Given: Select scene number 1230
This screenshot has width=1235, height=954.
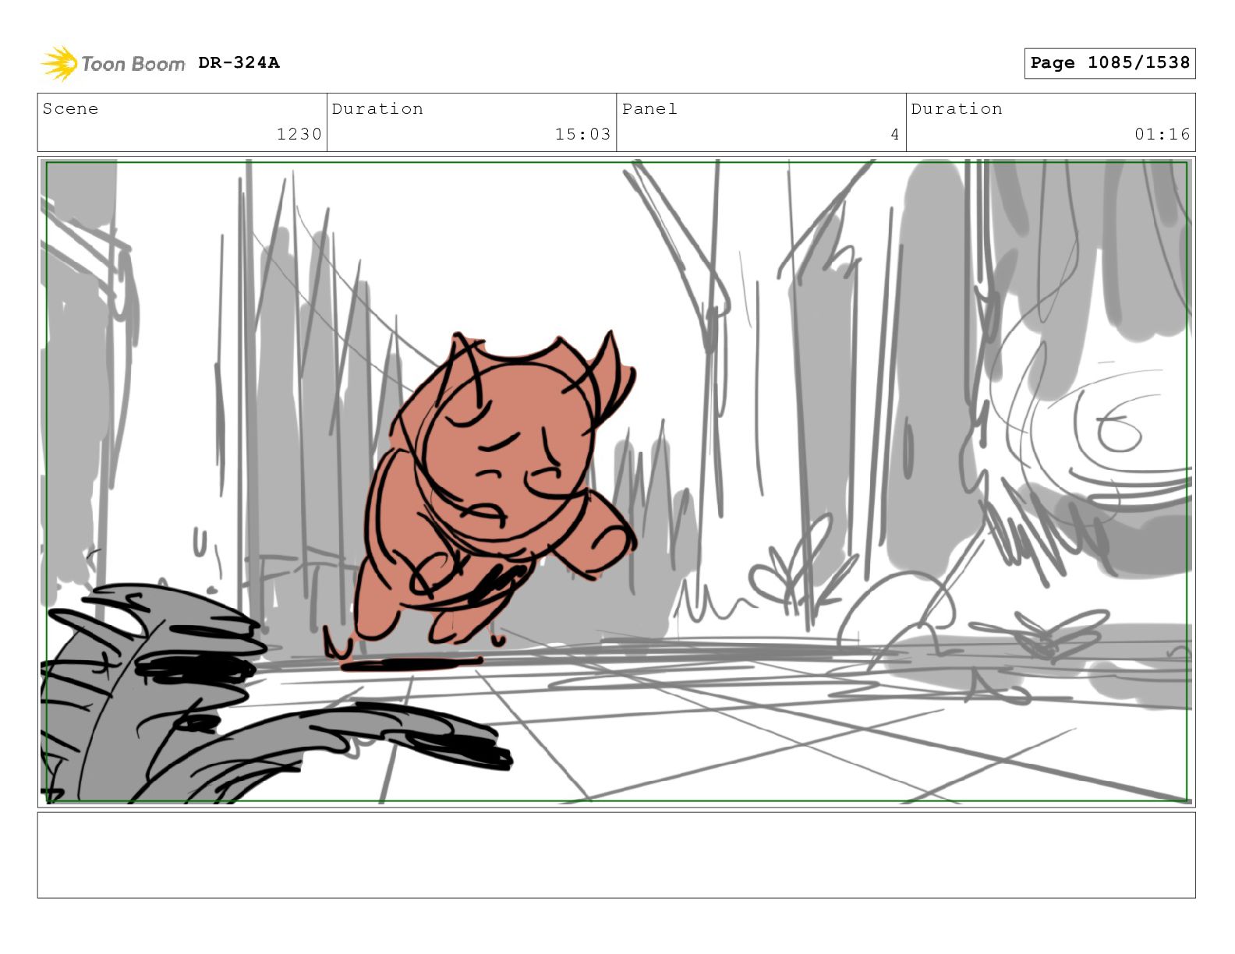Looking at the screenshot, I should point(299,134).
